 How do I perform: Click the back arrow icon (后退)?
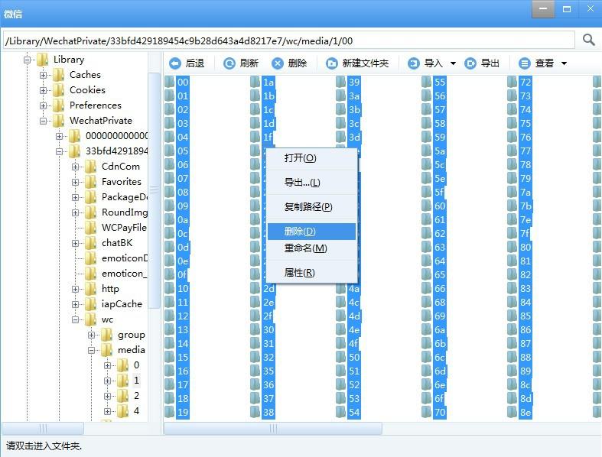tap(175, 63)
